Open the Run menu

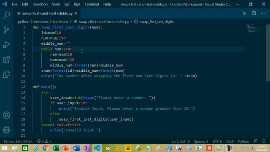(x=77, y=4)
